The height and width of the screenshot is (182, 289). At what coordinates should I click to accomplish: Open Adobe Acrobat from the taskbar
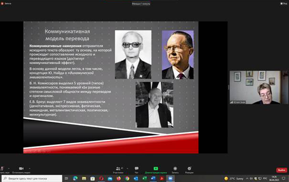point(162,179)
